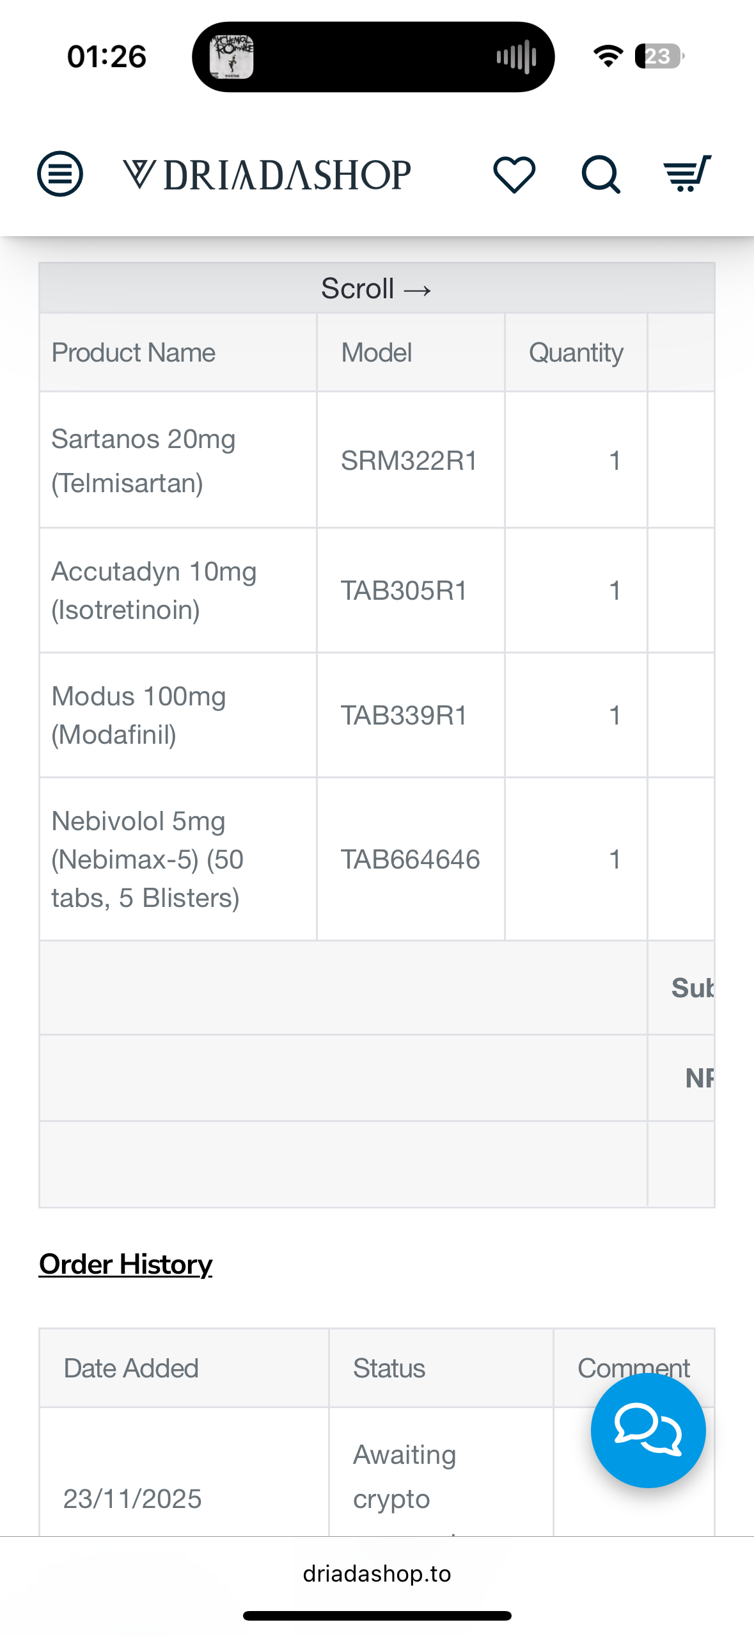Click the Product Name column header
Viewport: 754px width, 1636px height.
(134, 353)
